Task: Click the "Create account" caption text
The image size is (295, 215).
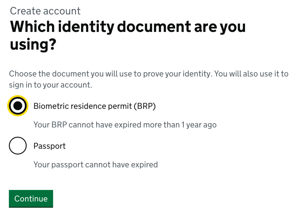Action: point(45,11)
